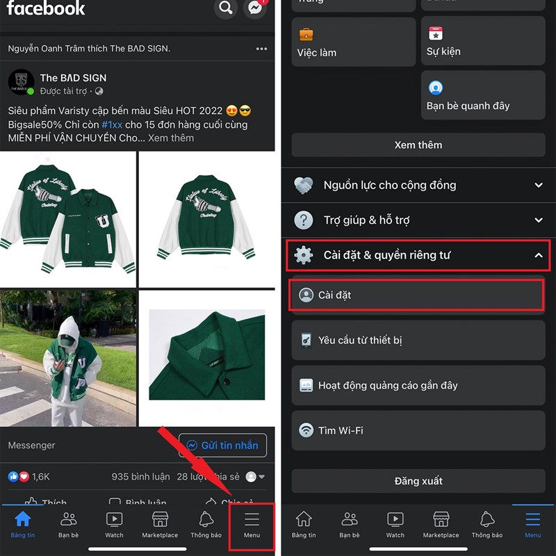Open Thông báo notifications icon
The height and width of the screenshot is (556, 556).
(206, 520)
